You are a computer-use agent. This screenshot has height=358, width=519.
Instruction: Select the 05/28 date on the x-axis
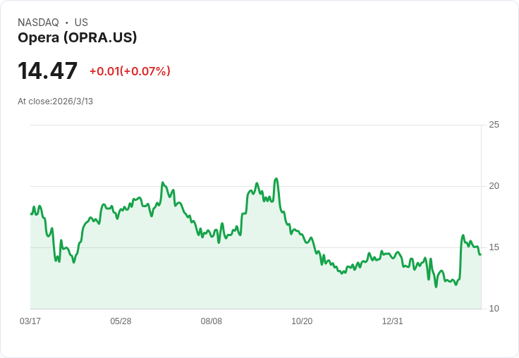(121, 321)
